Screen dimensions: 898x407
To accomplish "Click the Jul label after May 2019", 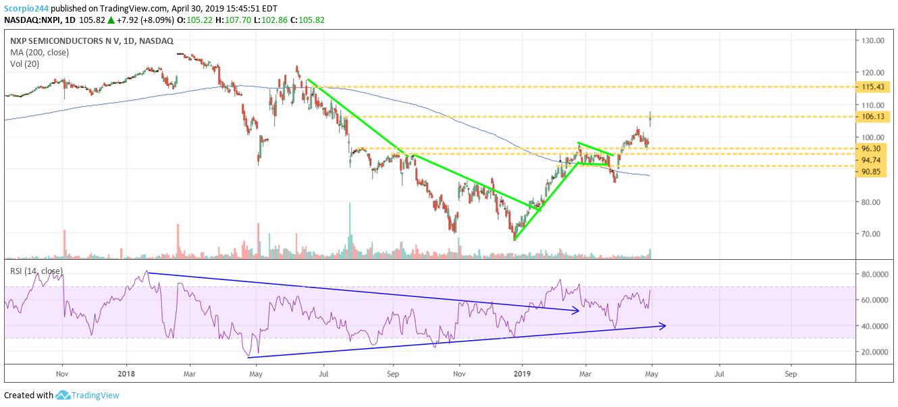I will click(x=720, y=373).
